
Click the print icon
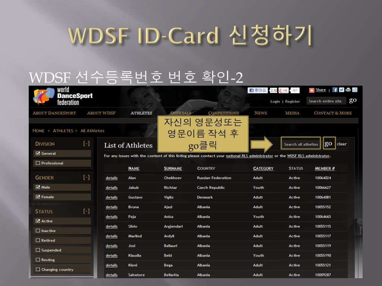coord(348,90)
